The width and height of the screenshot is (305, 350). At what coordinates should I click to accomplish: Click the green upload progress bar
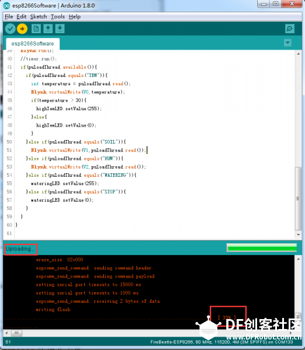[262, 247]
